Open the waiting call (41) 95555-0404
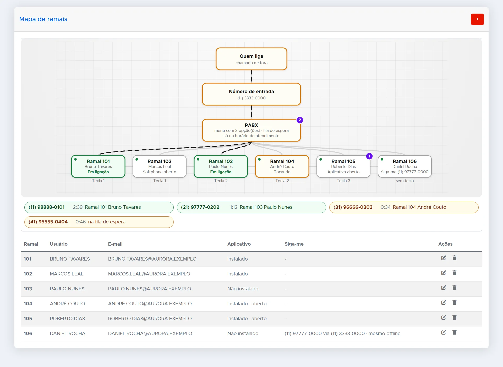503x367 pixels. coord(99,222)
